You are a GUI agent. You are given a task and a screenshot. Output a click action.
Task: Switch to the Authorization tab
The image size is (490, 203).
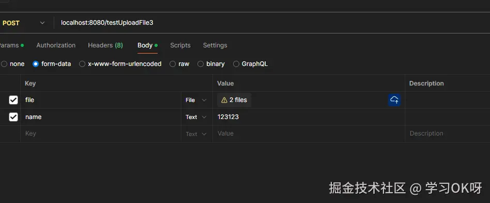(x=56, y=45)
